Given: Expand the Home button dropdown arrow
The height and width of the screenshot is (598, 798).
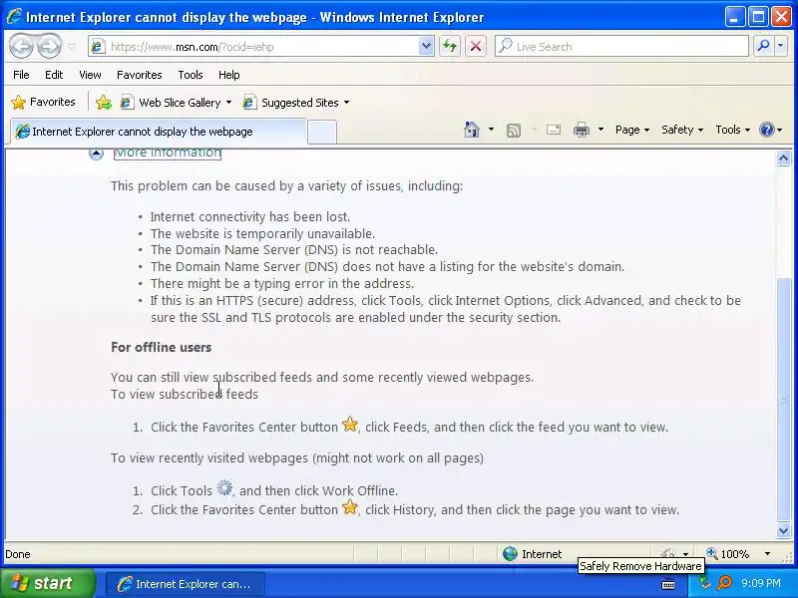Looking at the screenshot, I should (491, 130).
